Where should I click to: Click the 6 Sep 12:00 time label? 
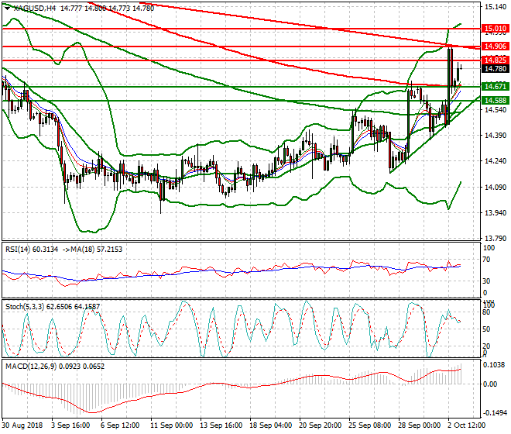tap(120, 425)
